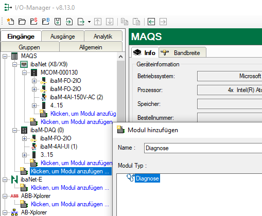Select the Bandbreite tab
The height and width of the screenshot is (216, 262).
183,52
